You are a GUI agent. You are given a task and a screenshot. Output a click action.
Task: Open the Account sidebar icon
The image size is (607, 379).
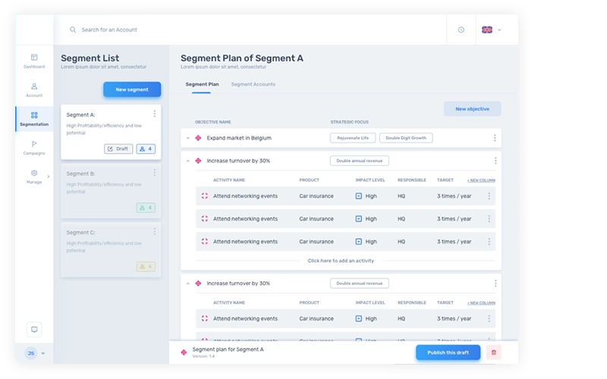click(34, 86)
